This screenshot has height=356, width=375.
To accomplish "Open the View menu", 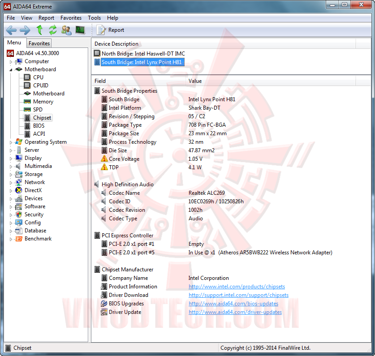I will coord(26,18).
